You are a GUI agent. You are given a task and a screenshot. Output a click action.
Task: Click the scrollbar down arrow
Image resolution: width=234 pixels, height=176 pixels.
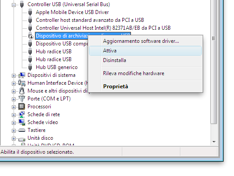point(214,141)
